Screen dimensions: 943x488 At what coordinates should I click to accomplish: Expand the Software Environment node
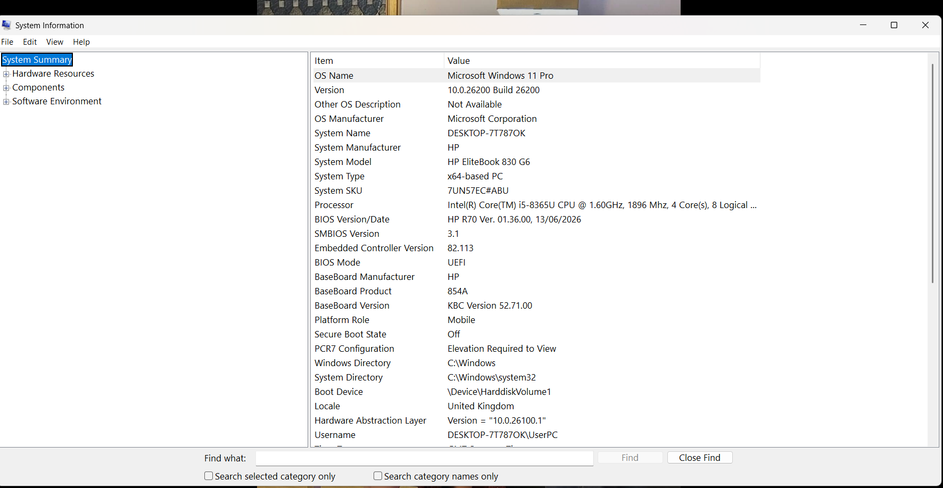pos(6,102)
